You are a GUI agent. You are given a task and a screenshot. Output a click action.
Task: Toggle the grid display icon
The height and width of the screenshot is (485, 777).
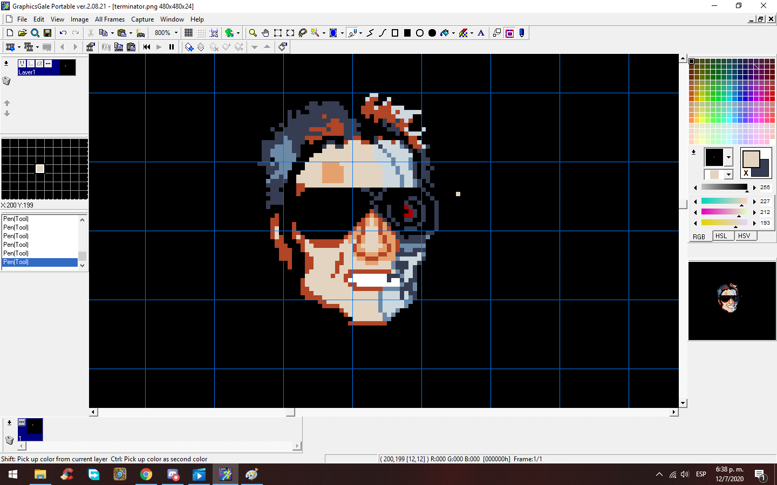click(x=188, y=33)
